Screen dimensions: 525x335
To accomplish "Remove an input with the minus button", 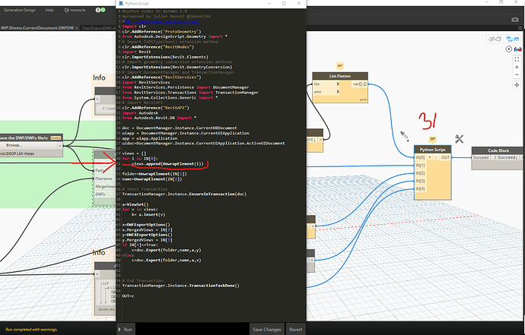I will 436,157.
